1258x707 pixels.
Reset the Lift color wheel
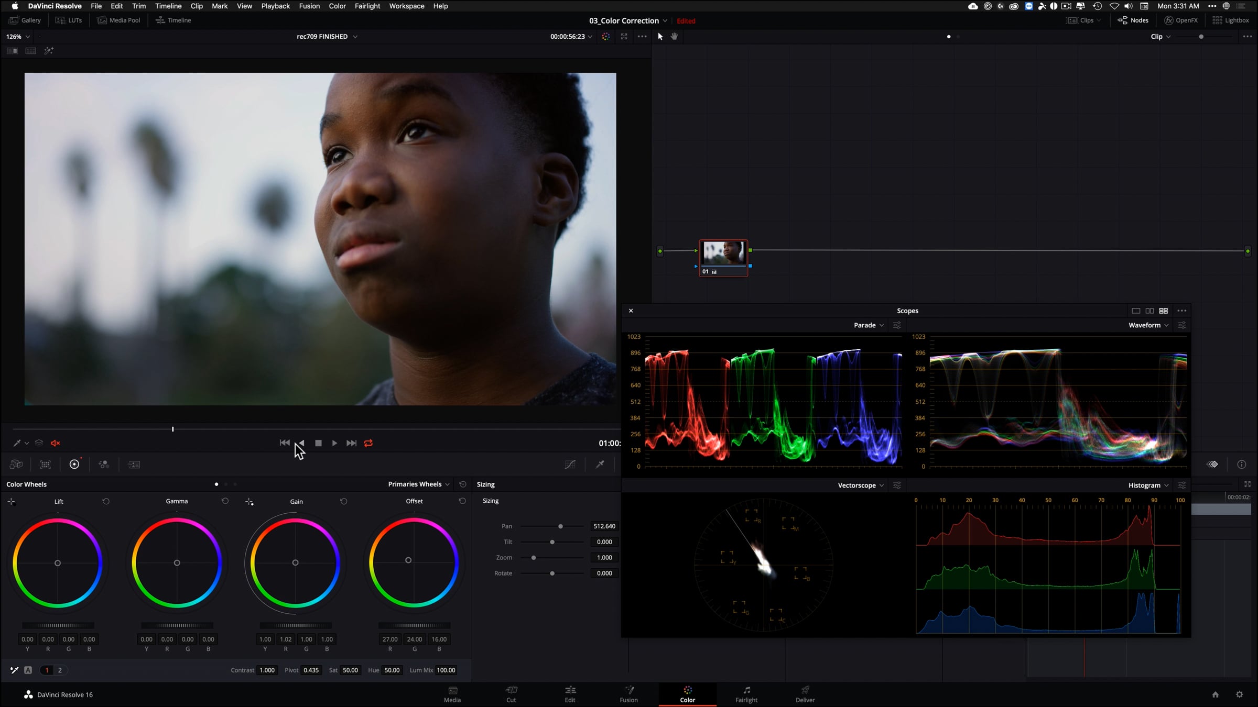(106, 501)
